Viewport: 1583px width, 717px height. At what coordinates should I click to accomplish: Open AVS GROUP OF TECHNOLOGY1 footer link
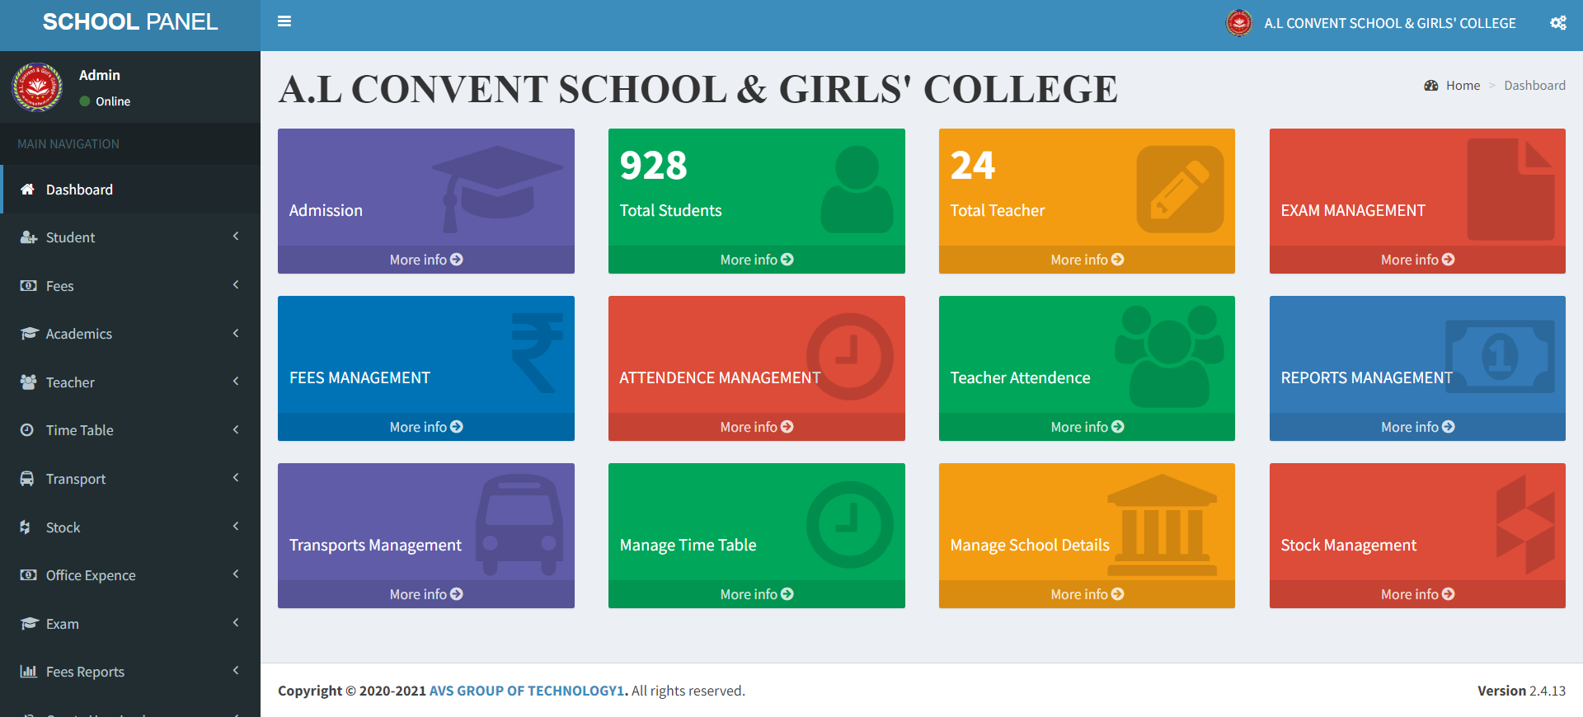528,691
